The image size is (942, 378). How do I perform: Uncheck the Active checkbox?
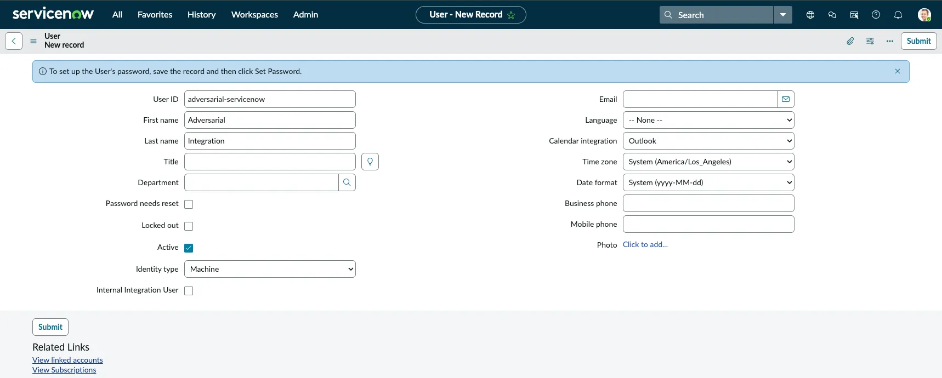pos(189,248)
